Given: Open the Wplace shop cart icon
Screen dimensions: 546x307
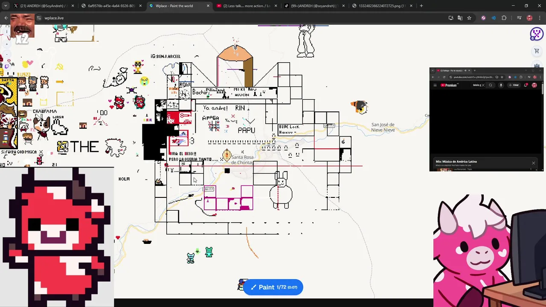Looking at the screenshot, I should (537, 51).
